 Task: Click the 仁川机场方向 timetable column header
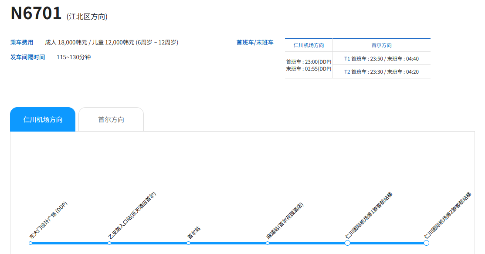[x=309, y=45]
